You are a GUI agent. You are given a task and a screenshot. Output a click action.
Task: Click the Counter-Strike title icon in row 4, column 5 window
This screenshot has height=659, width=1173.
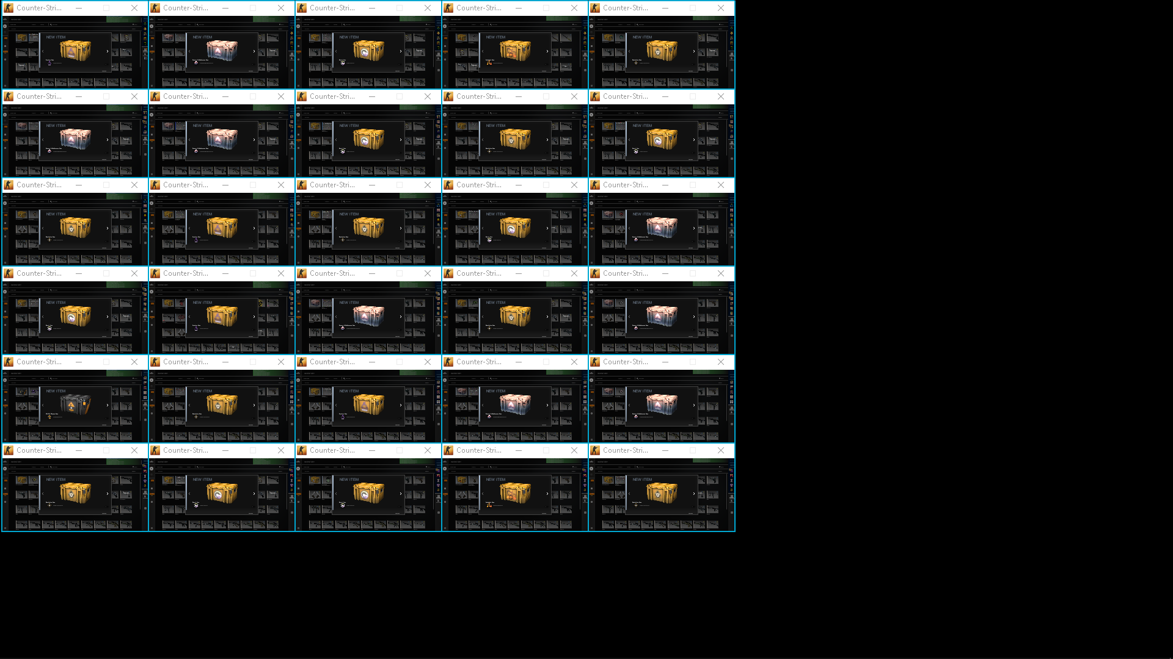coord(595,273)
